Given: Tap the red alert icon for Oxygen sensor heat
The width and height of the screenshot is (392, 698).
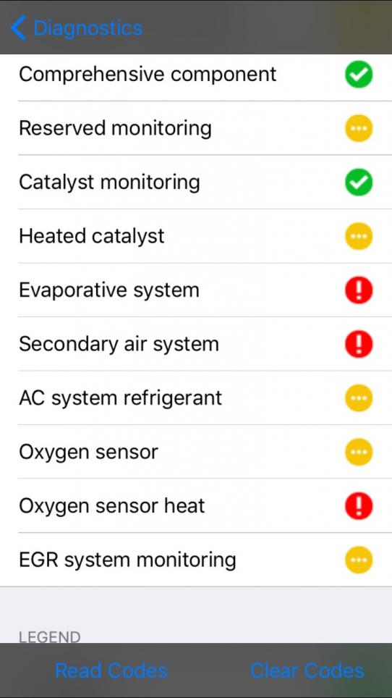Looking at the screenshot, I should (x=359, y=505).
